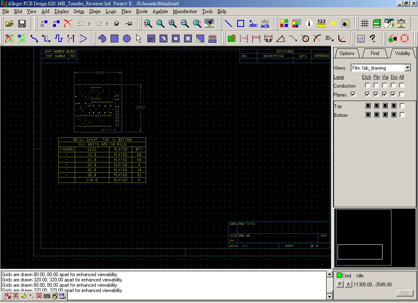The width and height of the screenshot is (418, 303).
Task: Click the Save floppy disk icon
Action: tap(22, 24)
